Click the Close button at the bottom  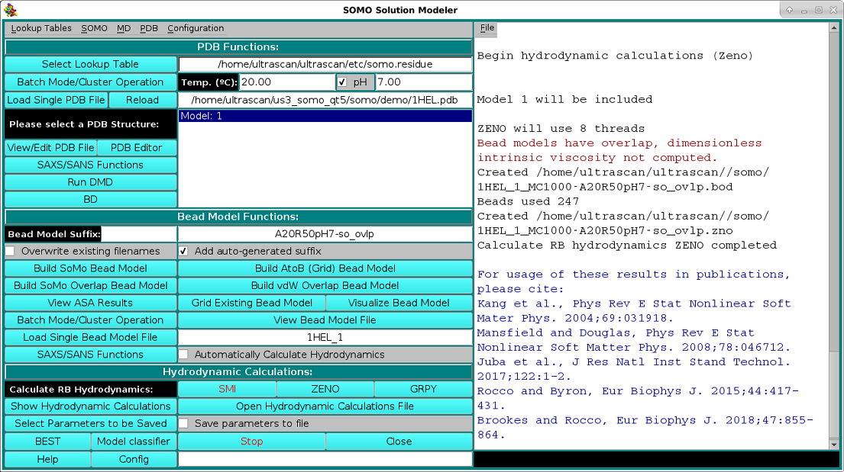399,441
